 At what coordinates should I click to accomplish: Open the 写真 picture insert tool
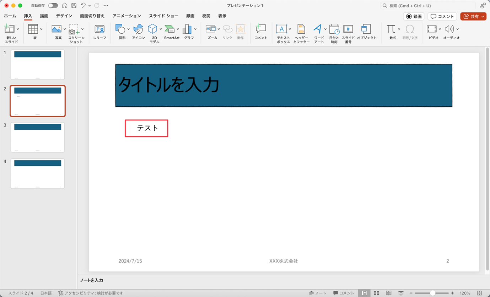point(56,29)
